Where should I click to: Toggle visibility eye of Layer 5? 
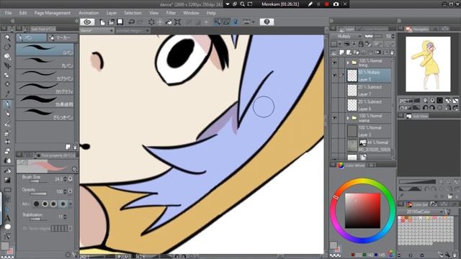(334, 76)
